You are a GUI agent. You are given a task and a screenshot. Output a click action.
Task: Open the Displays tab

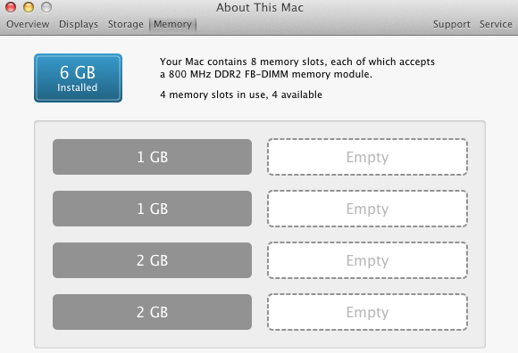[79, 24]
